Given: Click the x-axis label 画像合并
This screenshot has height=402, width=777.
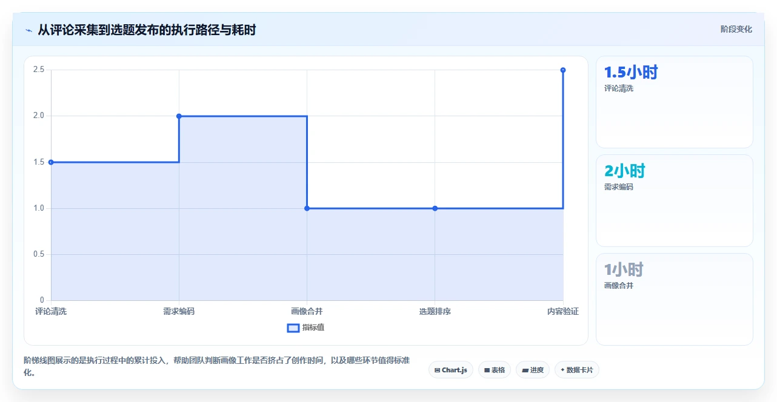Looking at the screenshot, I should tap(307, 311).
